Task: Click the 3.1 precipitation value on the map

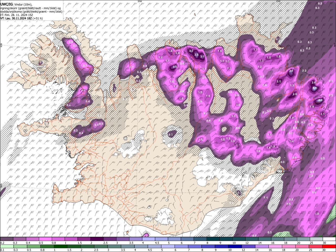Action: (202, 56)
